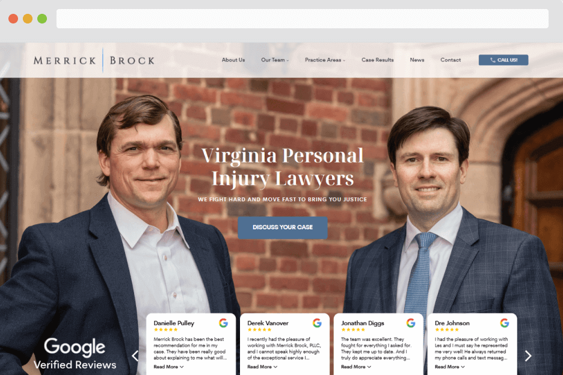Open the About Us page
This screenshot has width=563, height=375.
pyautogui.click(x=233, y=60)
